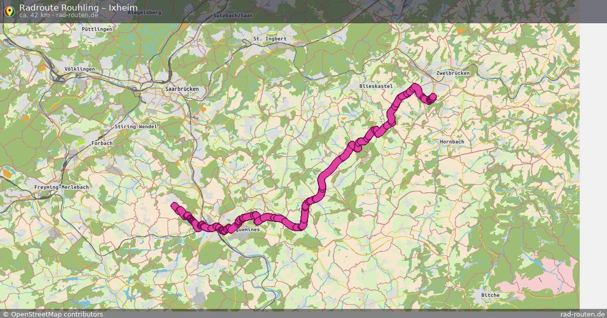Open the rad-routen.de link under the title

point(77,15)
